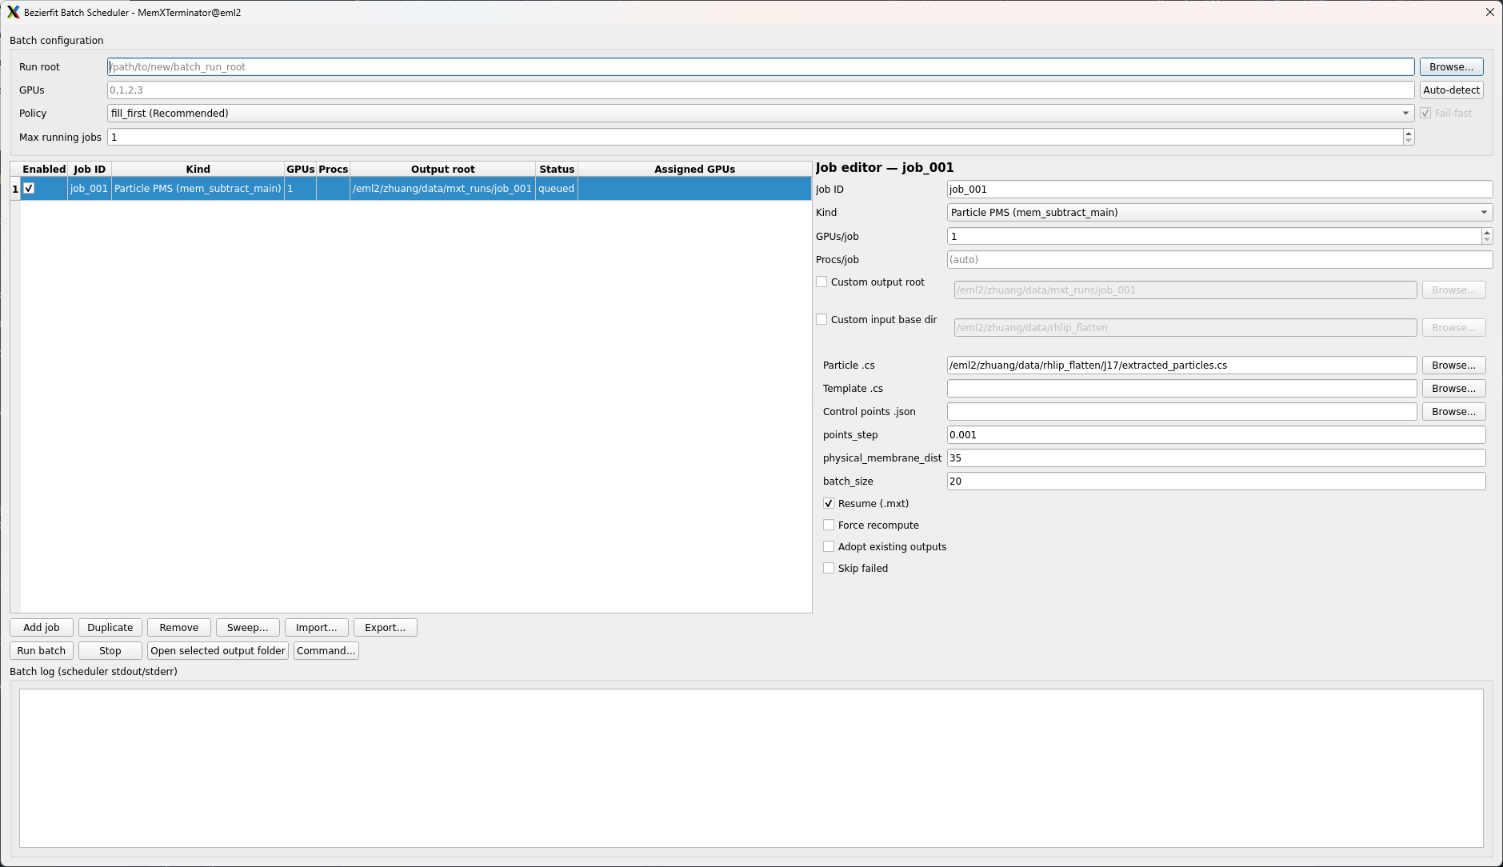Toggle the Fail-fast checkbox
Screen dimensions: 1503x867
[x=1425, y=113]
